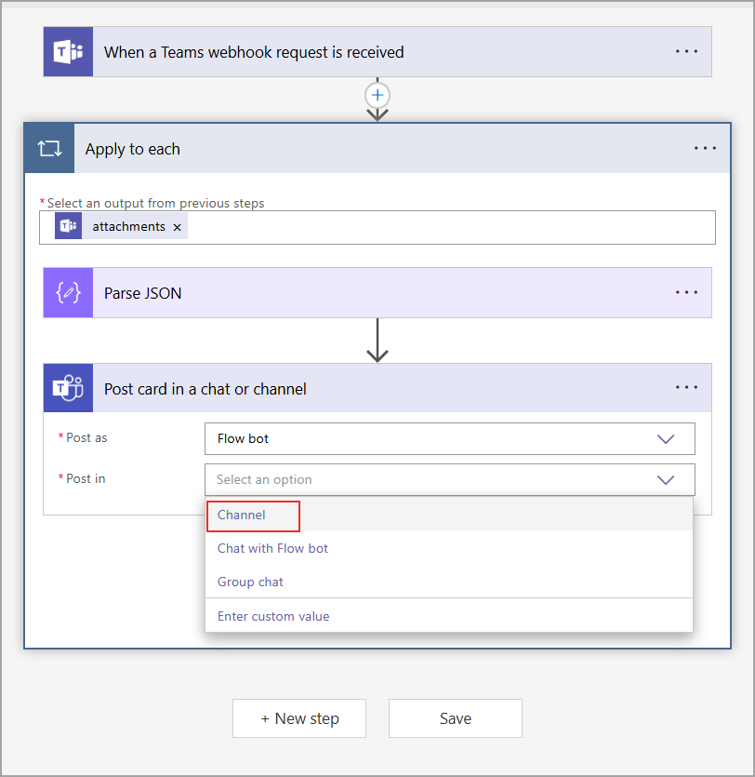Open the Parse JSON ellipsis menu

[x=687, y=292]
